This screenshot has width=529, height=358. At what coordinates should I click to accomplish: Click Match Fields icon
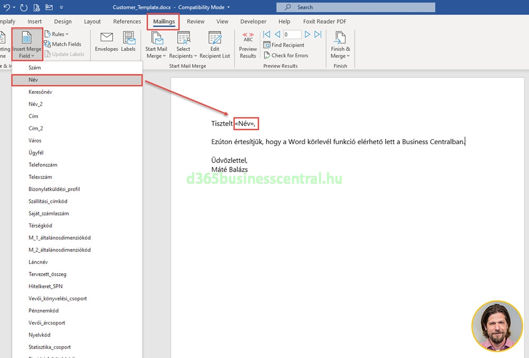click(x=48, y=44)
